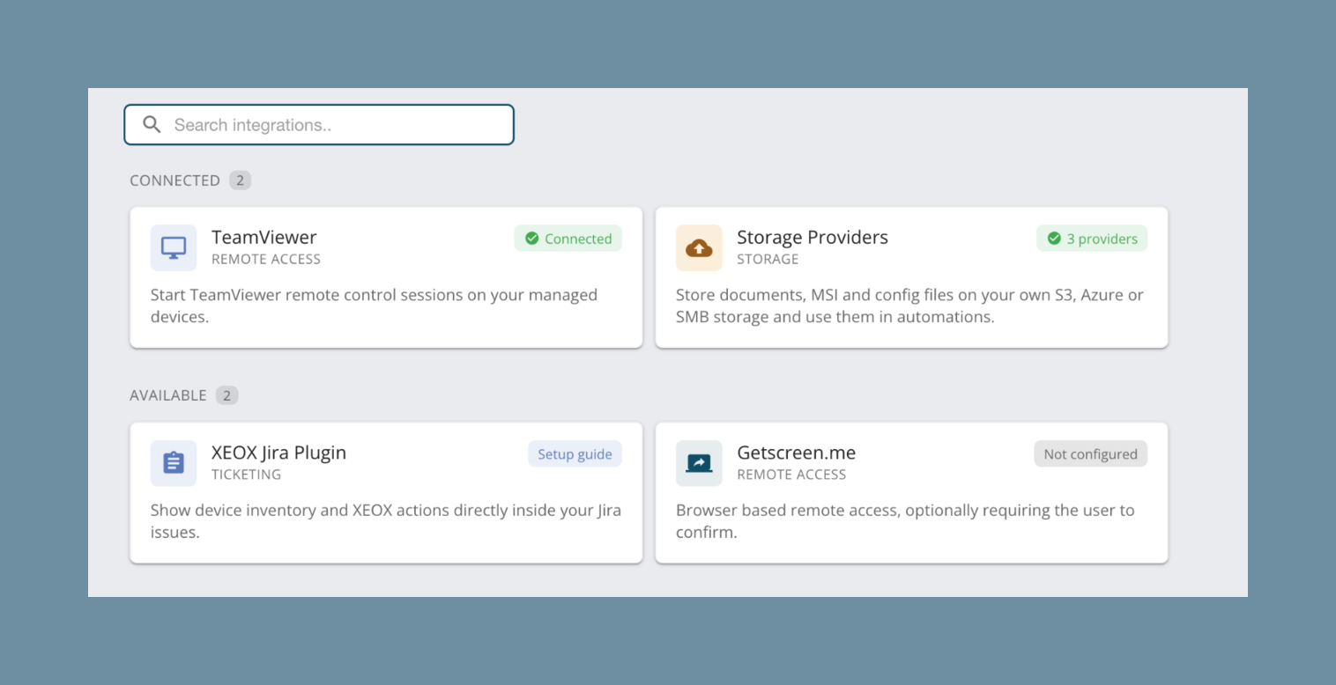
Task: Click the STORAGE category label
Action: coord(768,259)
